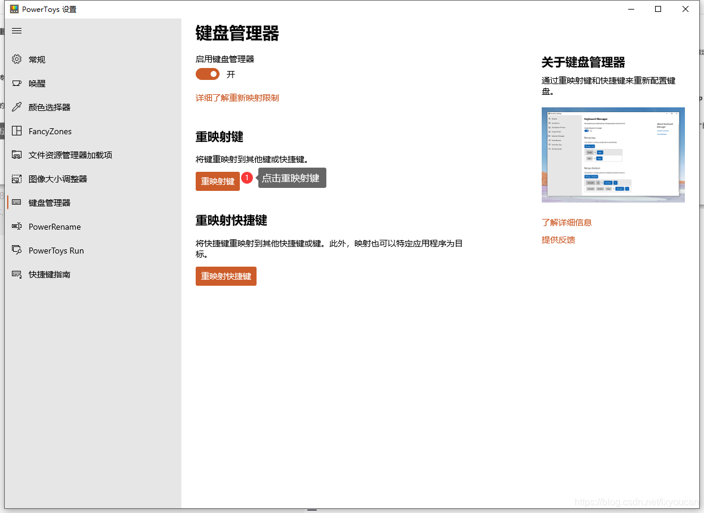Click the 键盘管理器 page heading
This screenshot has height=513, width=704.
tap(237, 33)
